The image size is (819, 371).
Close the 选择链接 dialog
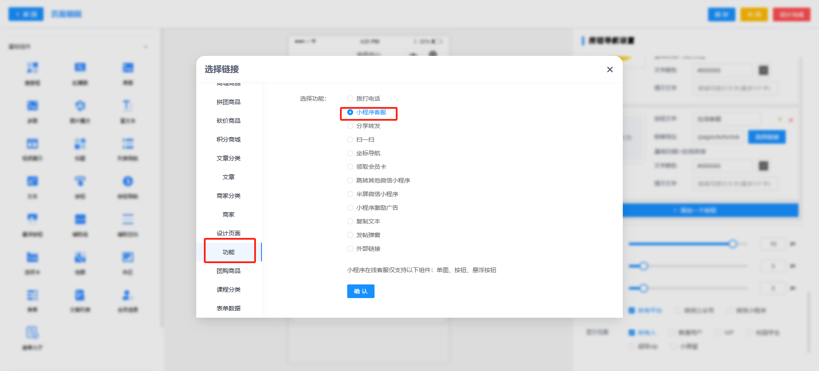point(610,70)
